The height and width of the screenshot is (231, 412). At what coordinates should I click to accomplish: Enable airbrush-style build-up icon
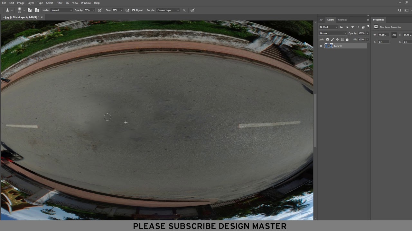coord(127,10)
